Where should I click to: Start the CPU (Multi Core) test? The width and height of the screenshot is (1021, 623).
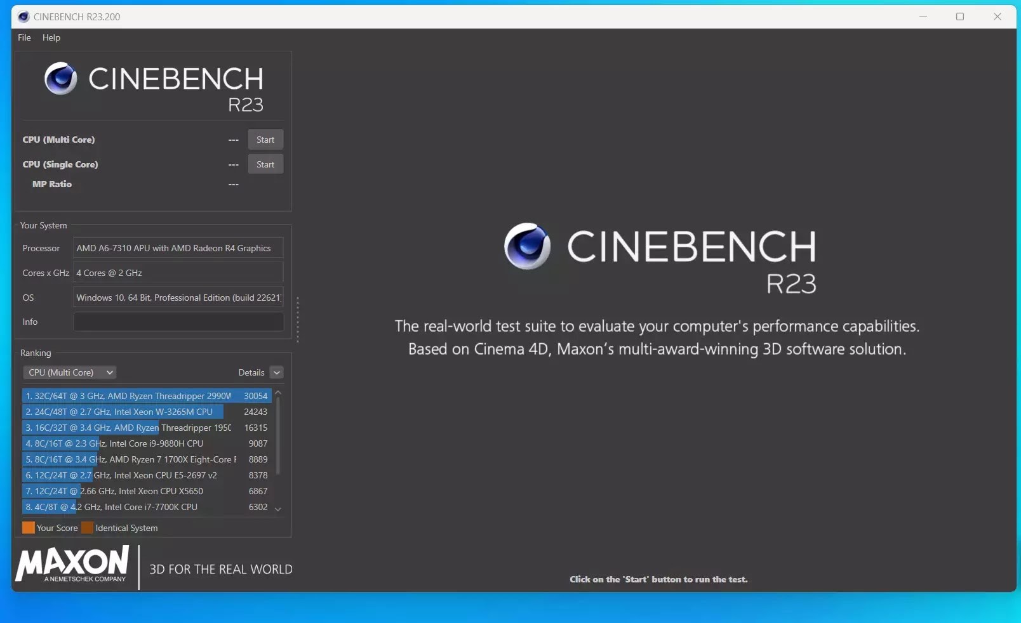pyautogui.click(x=265, y=140)
